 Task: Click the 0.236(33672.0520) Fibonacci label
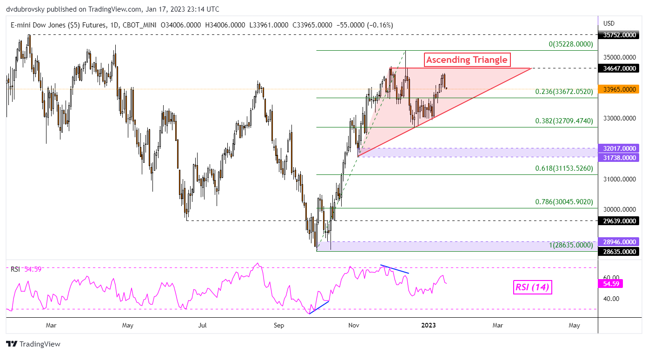click(564, 92)
